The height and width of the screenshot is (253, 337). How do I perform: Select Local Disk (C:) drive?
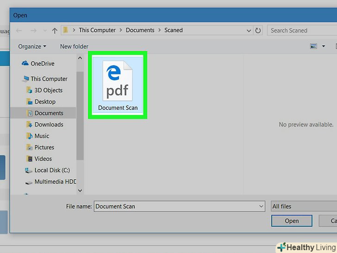52,170
